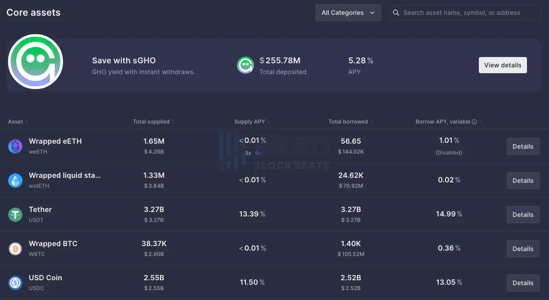549x300 pixels.
Task: Select the Tether asset name
Action: (x=40, y=209)
